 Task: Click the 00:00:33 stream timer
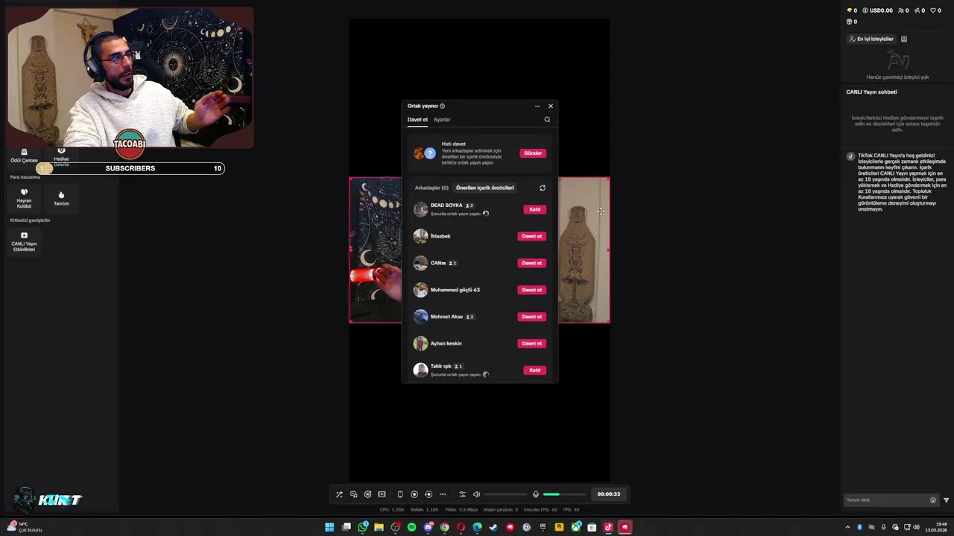point(608,494)
